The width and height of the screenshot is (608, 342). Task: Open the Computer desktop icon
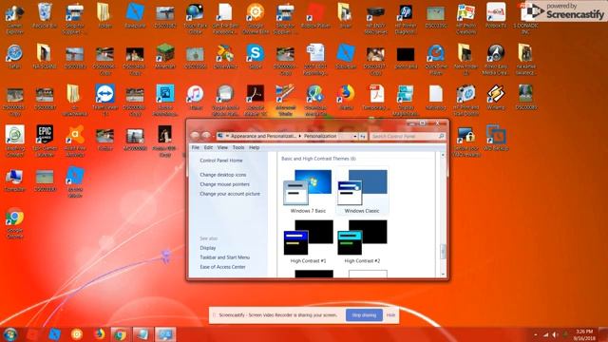coord(14,180)
